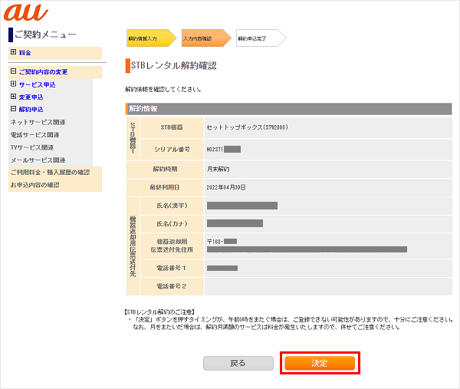Collapse the ご契約内容の変更 section

coord(13,72)
